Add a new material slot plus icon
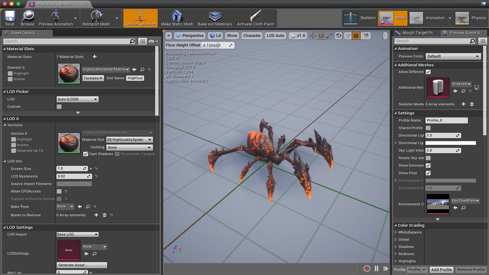The height and width of the screenshot is (275, 489). (x=95, y=57)
